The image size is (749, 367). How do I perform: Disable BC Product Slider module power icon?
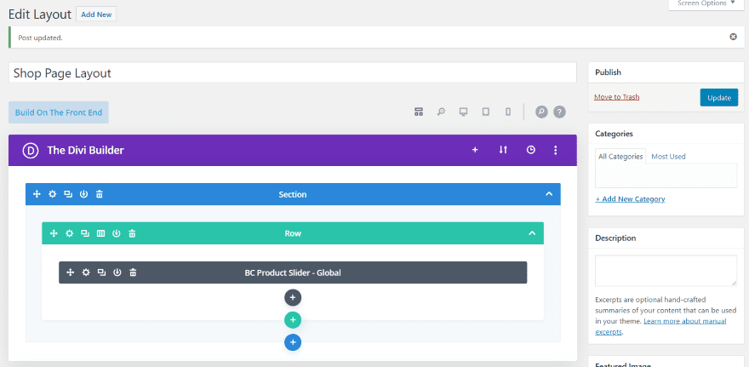click(x=117, y=272)
